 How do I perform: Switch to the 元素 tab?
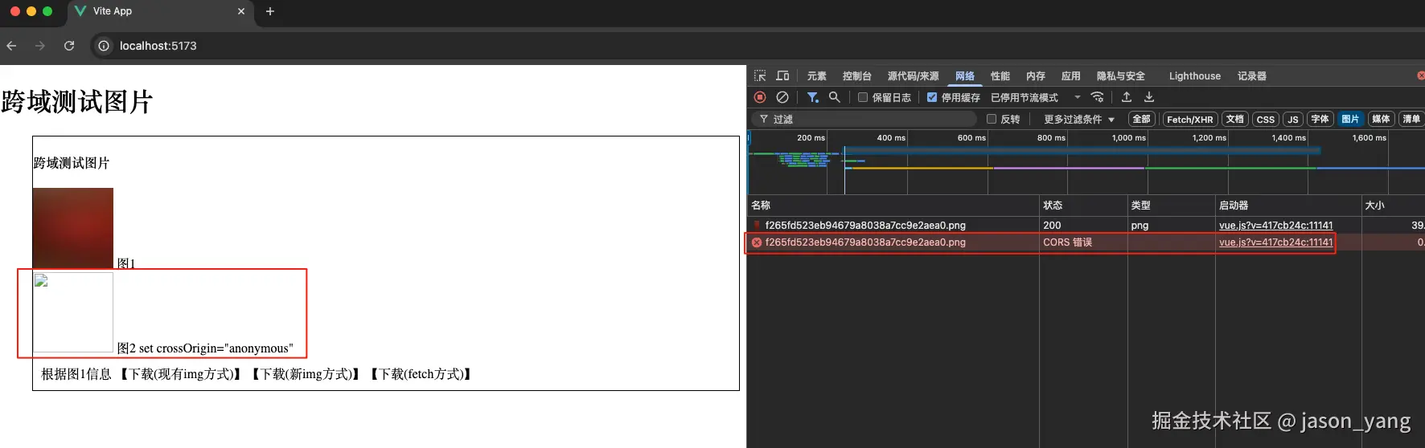[817, 76]
